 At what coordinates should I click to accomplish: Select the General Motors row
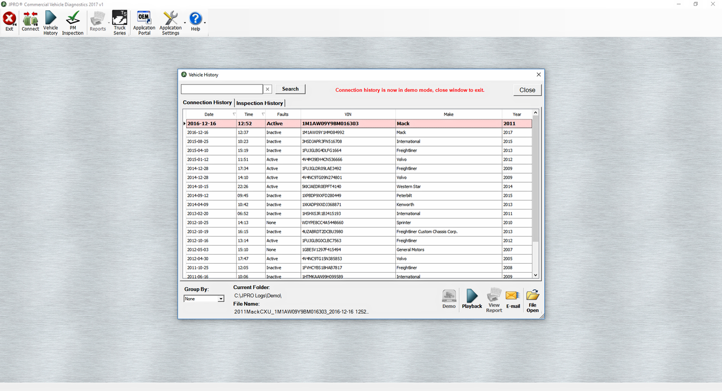358,250
